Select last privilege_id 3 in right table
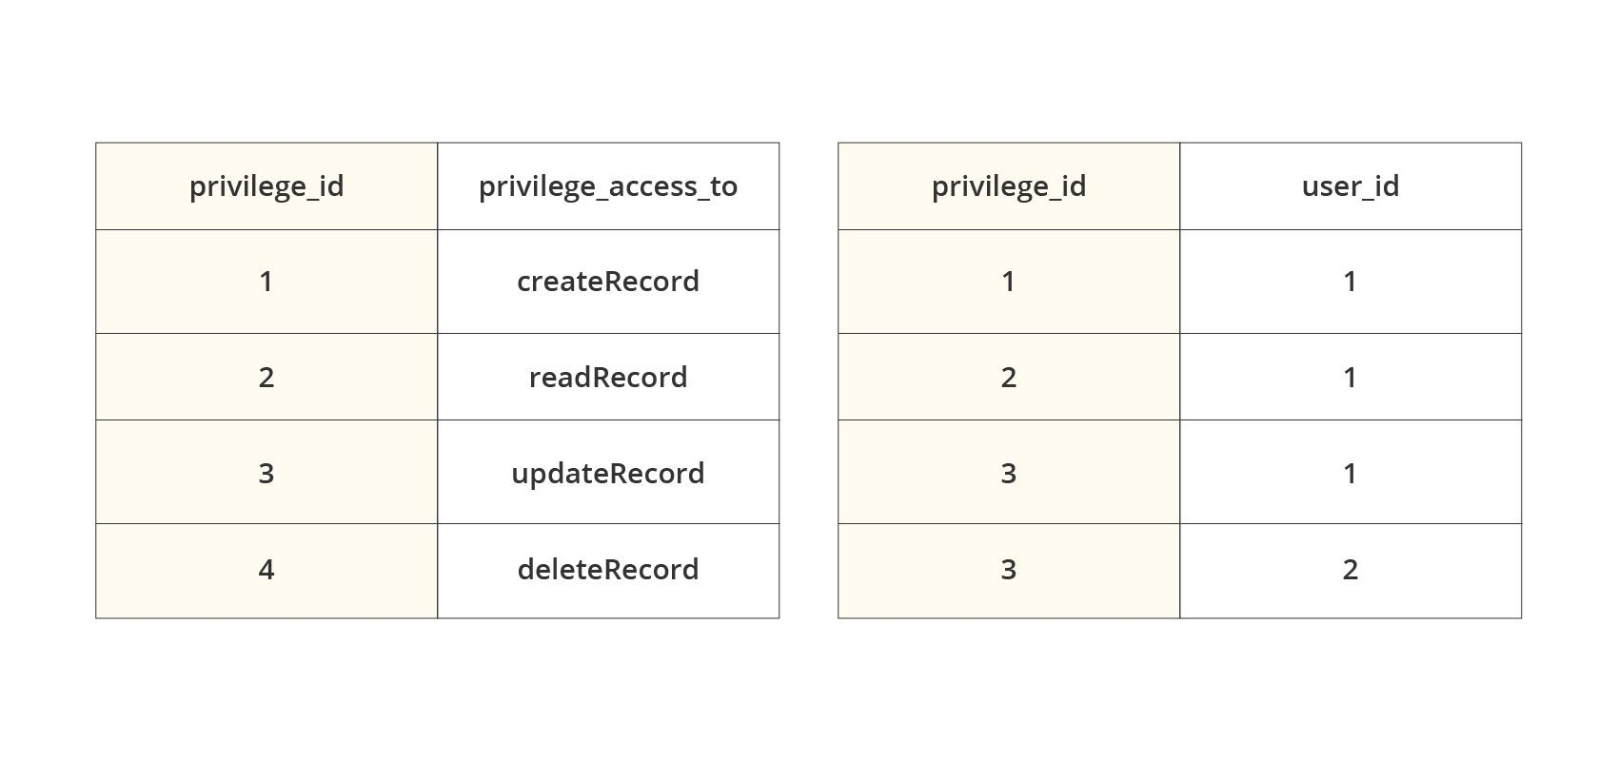The width and height of the screenshot is (1618, 761). click(x=1009, y=571)
